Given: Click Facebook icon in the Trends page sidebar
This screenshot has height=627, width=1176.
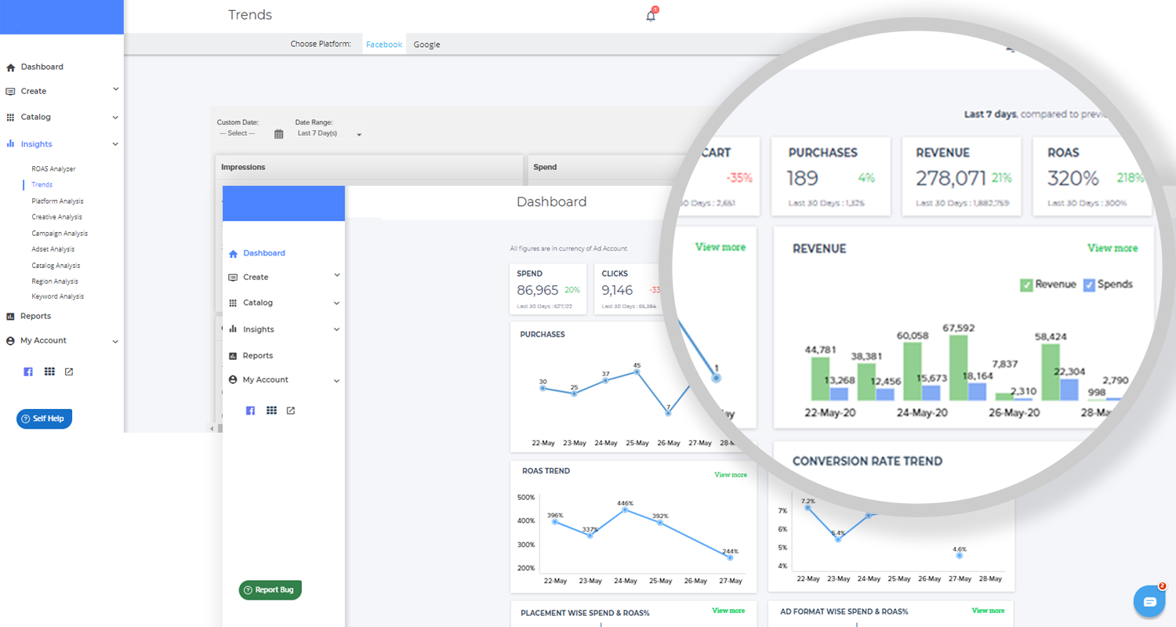Looking at the screenshot, I should (x=28, y=371).
